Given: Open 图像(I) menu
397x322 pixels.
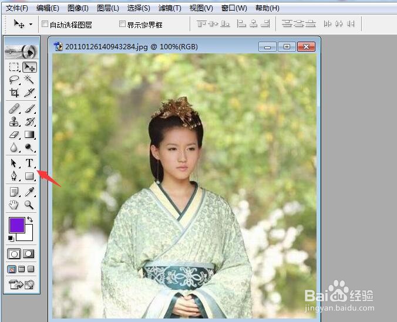Looking at the screenshot, I should [78, 8].
